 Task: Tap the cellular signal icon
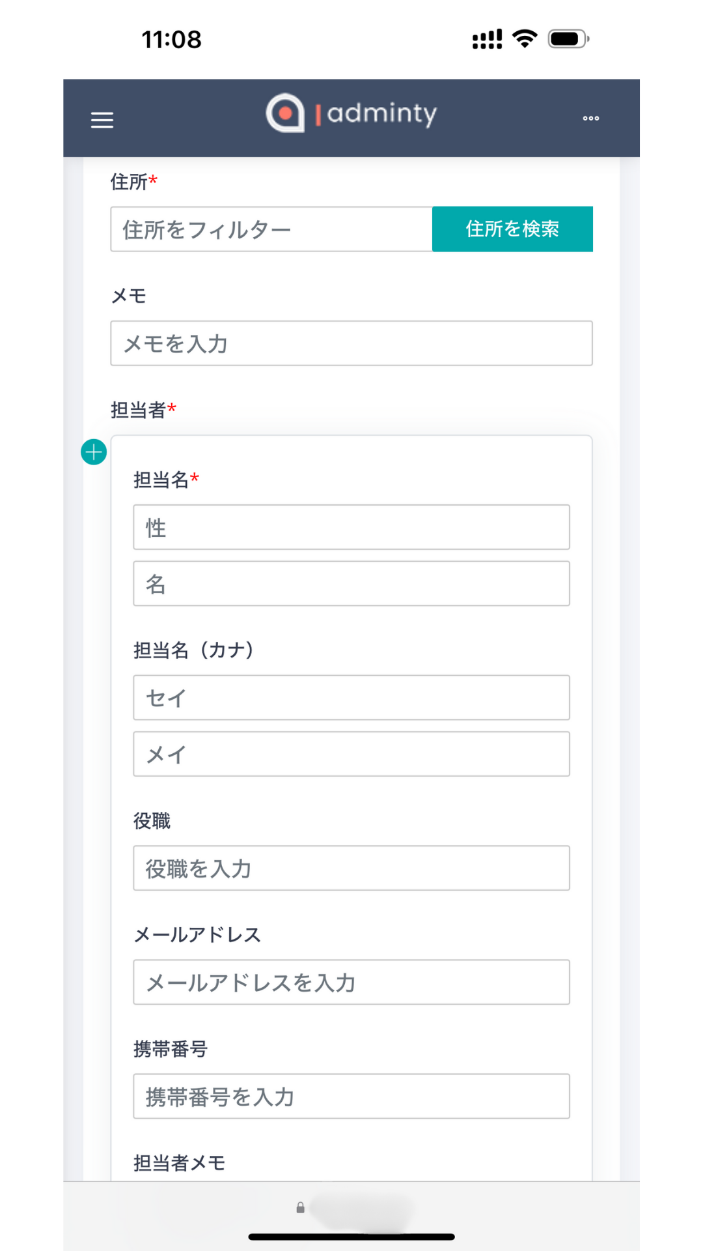tap(487, 39)
